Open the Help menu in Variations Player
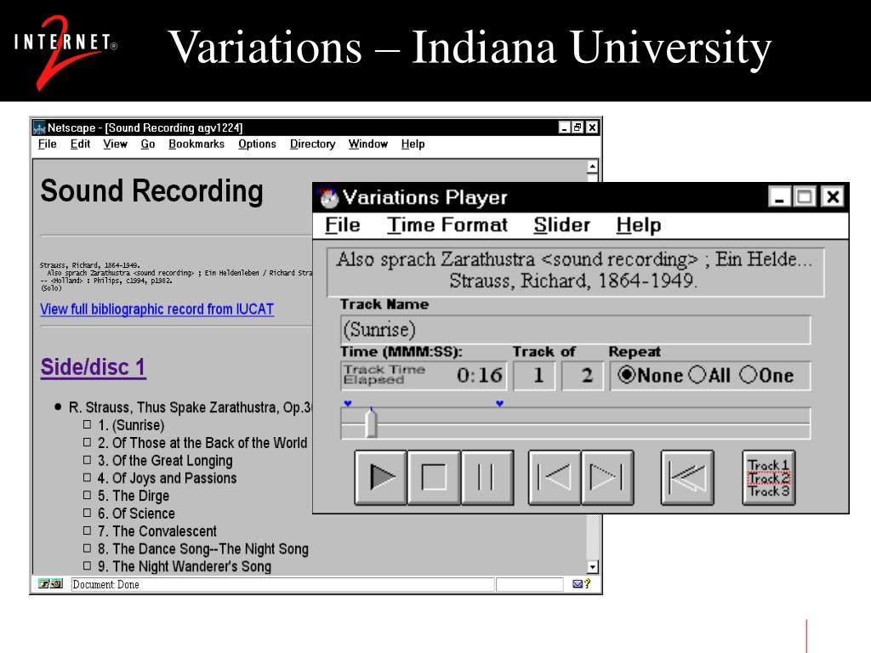 click(638, 224)
